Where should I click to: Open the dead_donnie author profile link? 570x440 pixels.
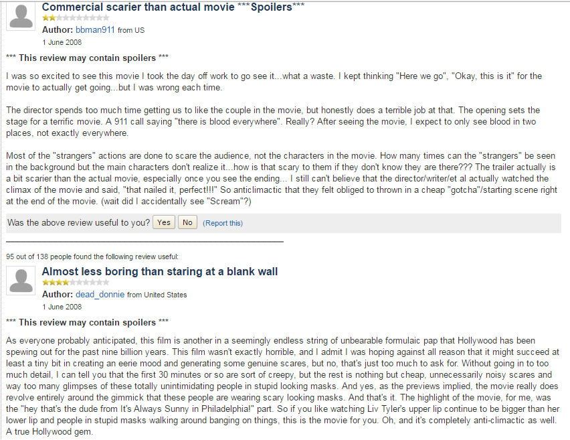coord(100,295)
